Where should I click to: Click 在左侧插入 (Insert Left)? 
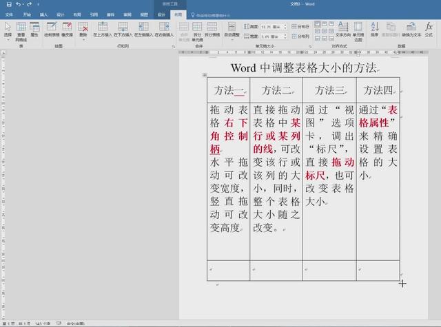[x=143, y=30]
